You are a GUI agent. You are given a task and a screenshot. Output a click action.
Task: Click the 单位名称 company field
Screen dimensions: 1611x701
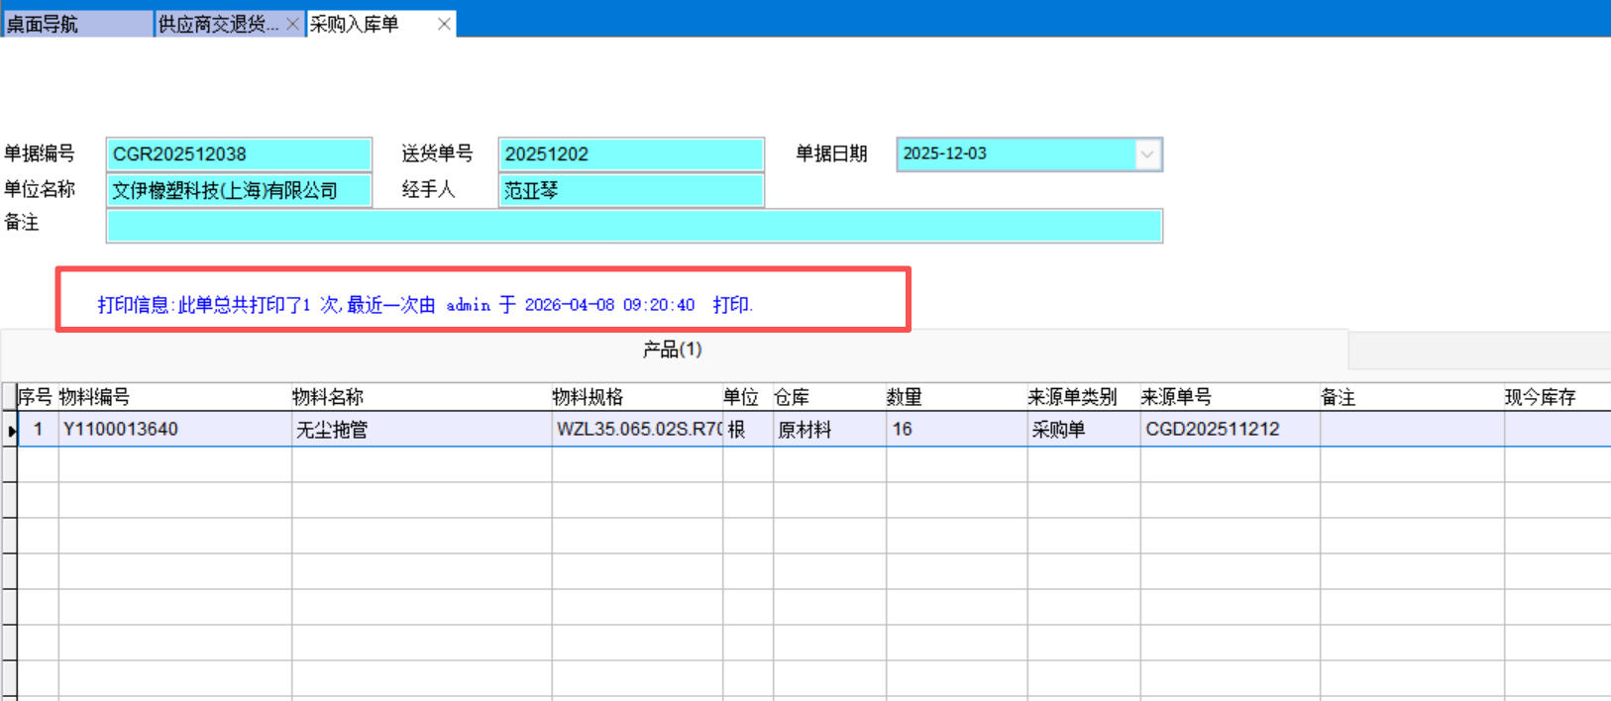pos(238,190)
